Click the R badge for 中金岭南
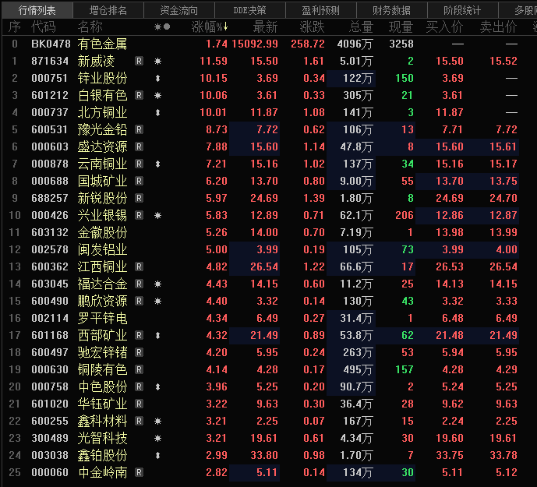This screenshot has width=537, height=487. (139, 472)
